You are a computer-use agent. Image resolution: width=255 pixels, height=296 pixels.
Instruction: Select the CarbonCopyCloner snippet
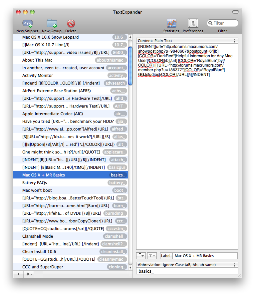point(70,221)
